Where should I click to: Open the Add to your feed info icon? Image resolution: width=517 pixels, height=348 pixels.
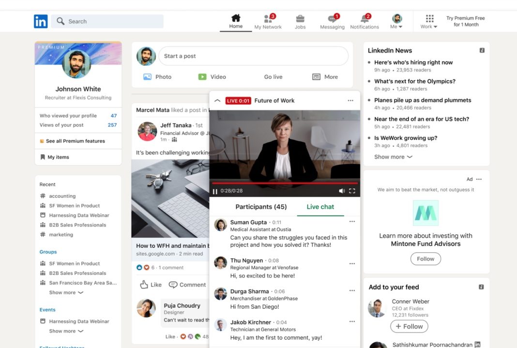click(481, 287)
